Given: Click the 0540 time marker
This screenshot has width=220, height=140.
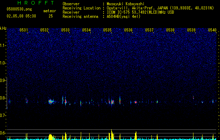Looking at the screenshot, I should 212,30.
